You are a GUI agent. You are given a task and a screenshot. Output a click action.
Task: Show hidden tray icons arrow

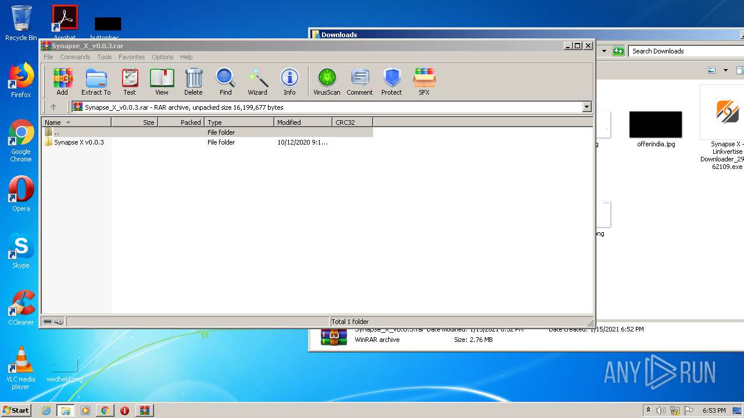tap(648, 410)
